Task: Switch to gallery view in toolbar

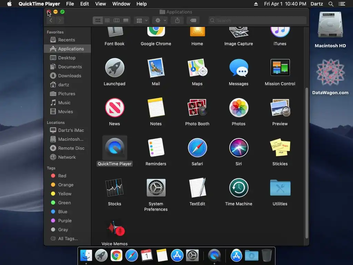Action: (126, 20)
